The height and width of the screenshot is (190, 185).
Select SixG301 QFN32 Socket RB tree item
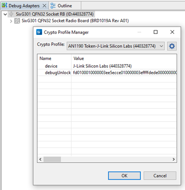(x=55, y=14)
